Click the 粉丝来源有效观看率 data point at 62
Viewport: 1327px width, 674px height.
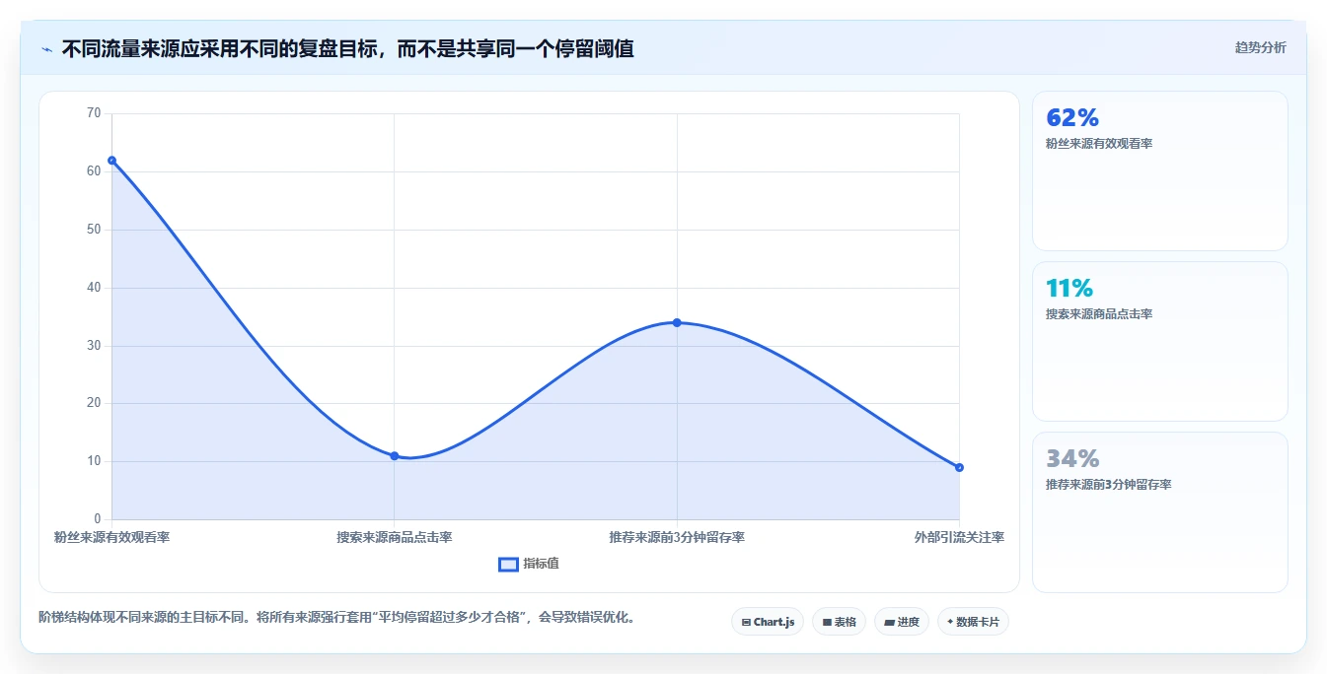[111, 161]
